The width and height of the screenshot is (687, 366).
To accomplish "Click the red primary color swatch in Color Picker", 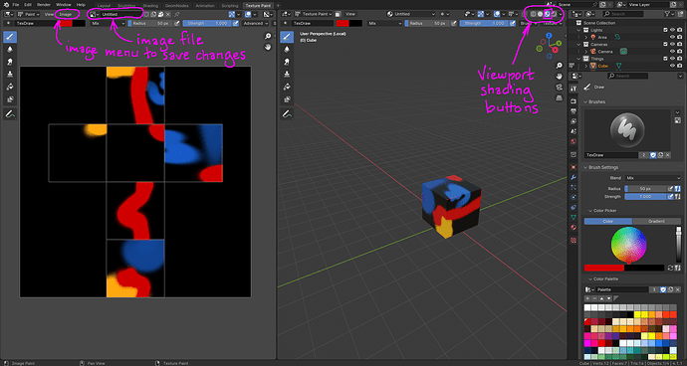I will point(603,268).
